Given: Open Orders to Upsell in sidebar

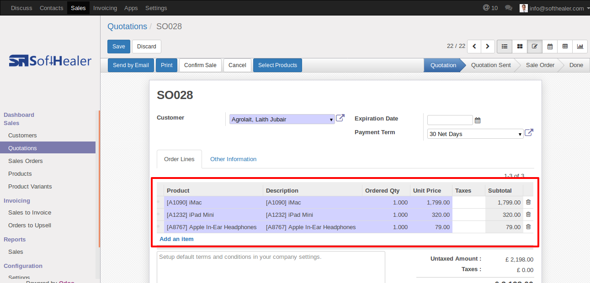Looking at the screenshot, I should coord(30,225).
